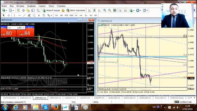Switch timeframe to M1
This screenshot has height=111, width=197.
point(57,15)
